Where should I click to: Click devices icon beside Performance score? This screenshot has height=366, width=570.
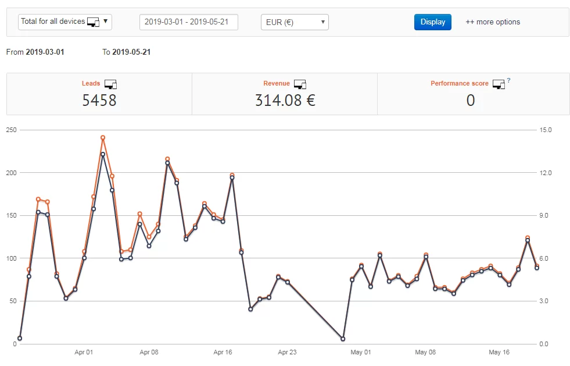coord(499,84)
